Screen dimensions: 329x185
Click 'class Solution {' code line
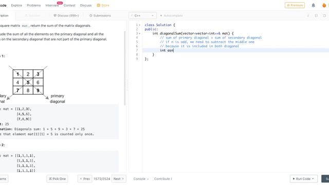click(160, 25)
